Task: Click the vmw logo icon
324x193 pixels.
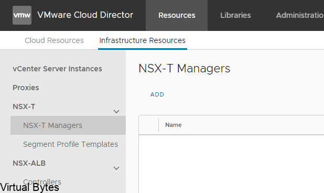Action: click(x=22, y=15)
